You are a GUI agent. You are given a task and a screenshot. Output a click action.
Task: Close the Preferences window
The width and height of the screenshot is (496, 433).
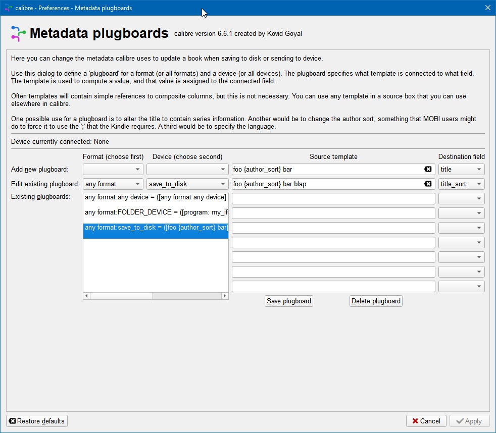click(x=487, y=8)
